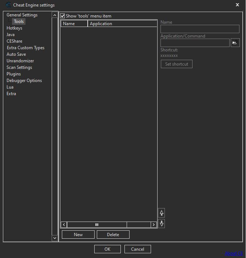This screenshot has width=246, height=258.
Task: Open Extra Custom Types settings
Action: [25, 48]
